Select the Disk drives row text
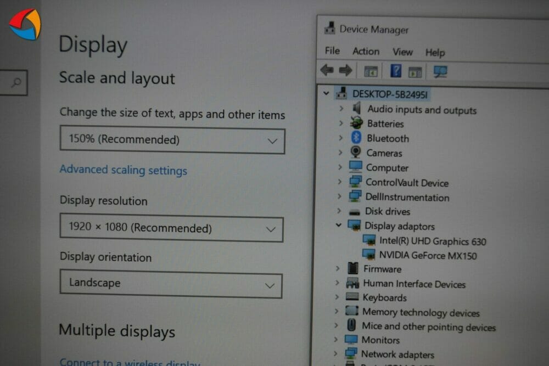549x366 pixels. coord(388,211)
